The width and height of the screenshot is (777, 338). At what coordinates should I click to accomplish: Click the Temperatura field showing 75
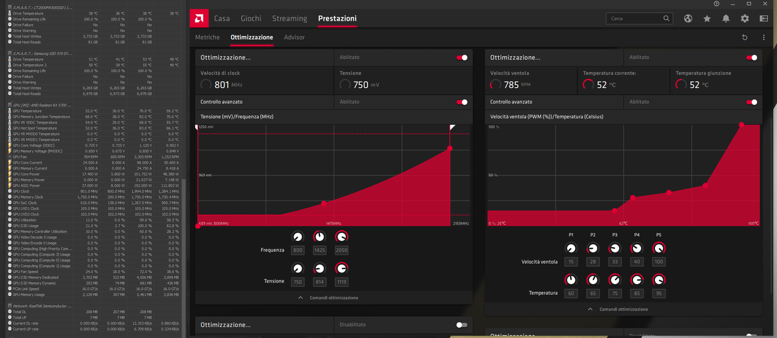click(615, 293)
